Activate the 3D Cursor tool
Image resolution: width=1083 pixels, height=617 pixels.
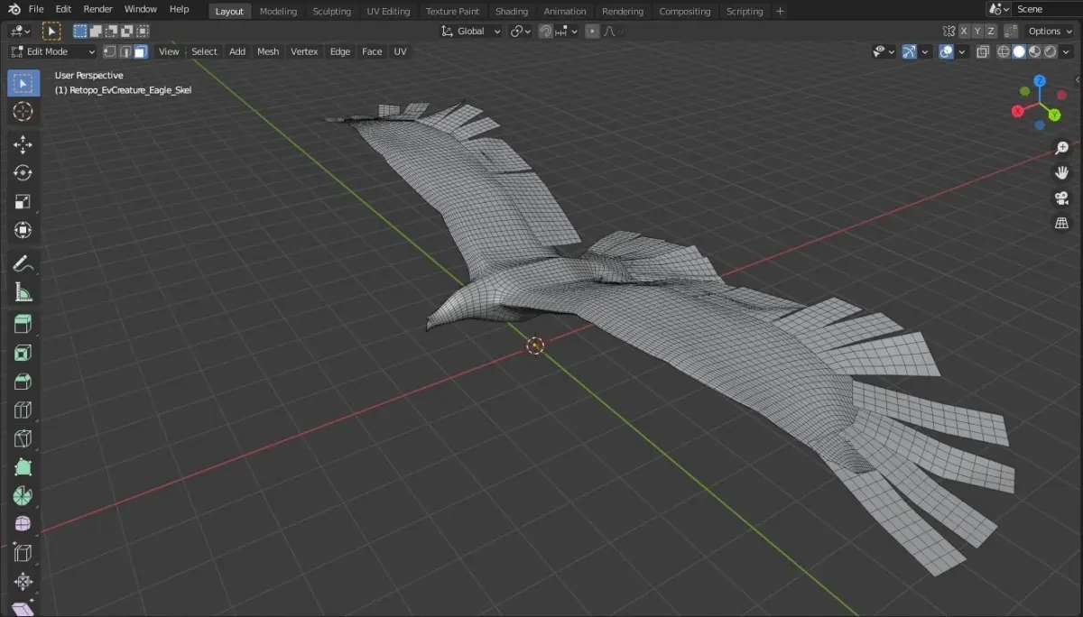pos(23,111)
